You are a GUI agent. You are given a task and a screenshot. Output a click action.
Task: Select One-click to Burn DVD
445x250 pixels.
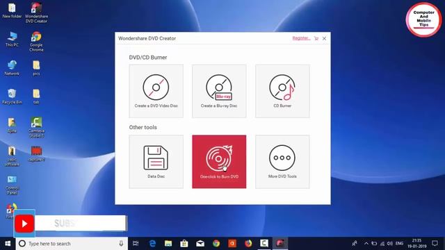tap(219, 162)
